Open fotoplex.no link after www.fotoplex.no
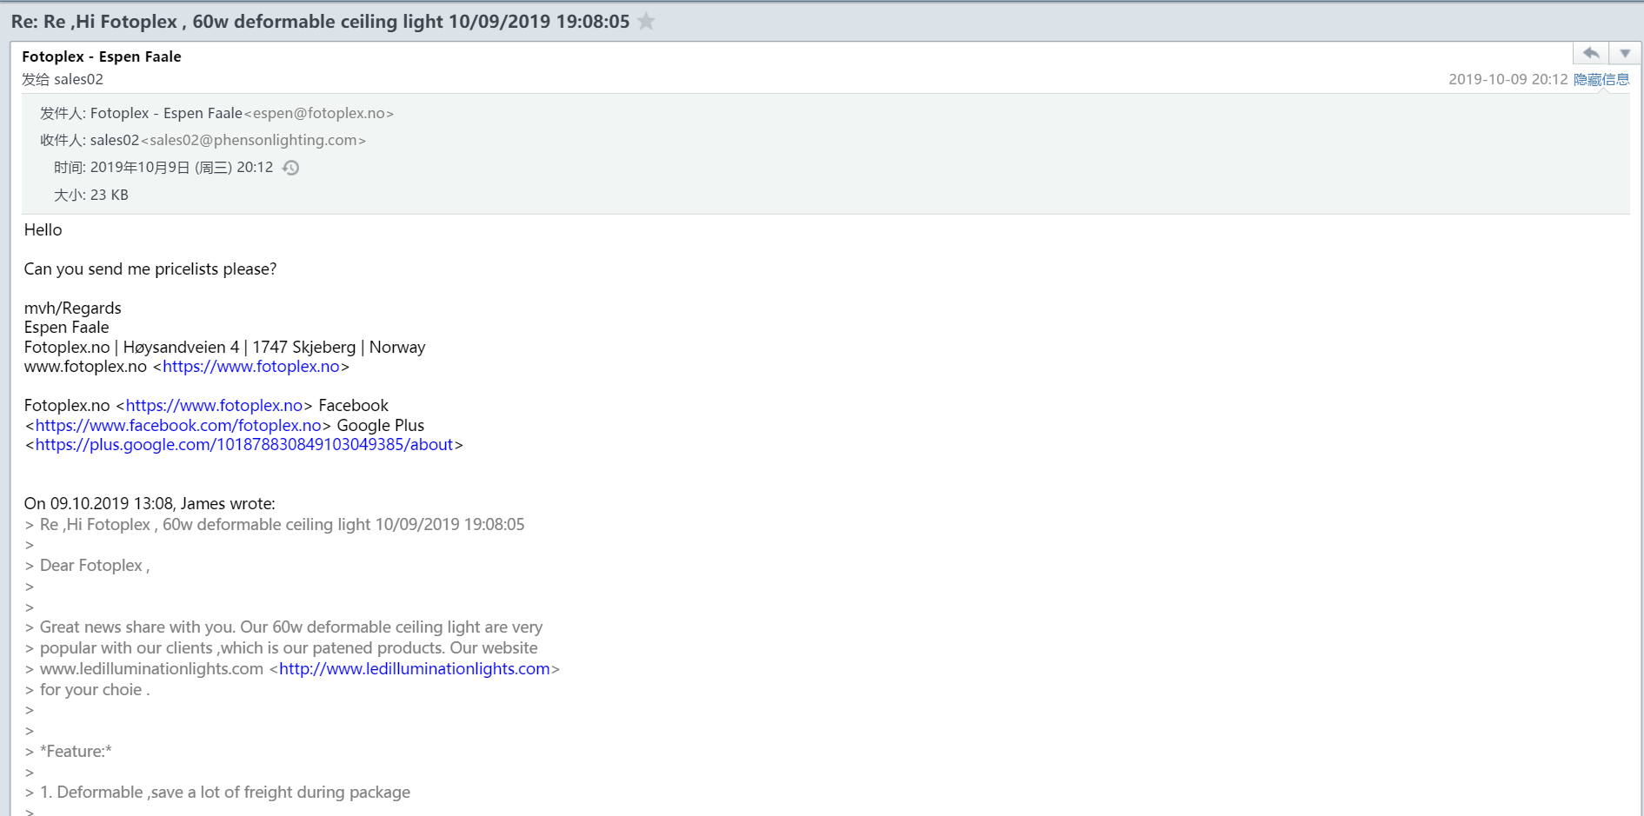 tap(250, 367)
